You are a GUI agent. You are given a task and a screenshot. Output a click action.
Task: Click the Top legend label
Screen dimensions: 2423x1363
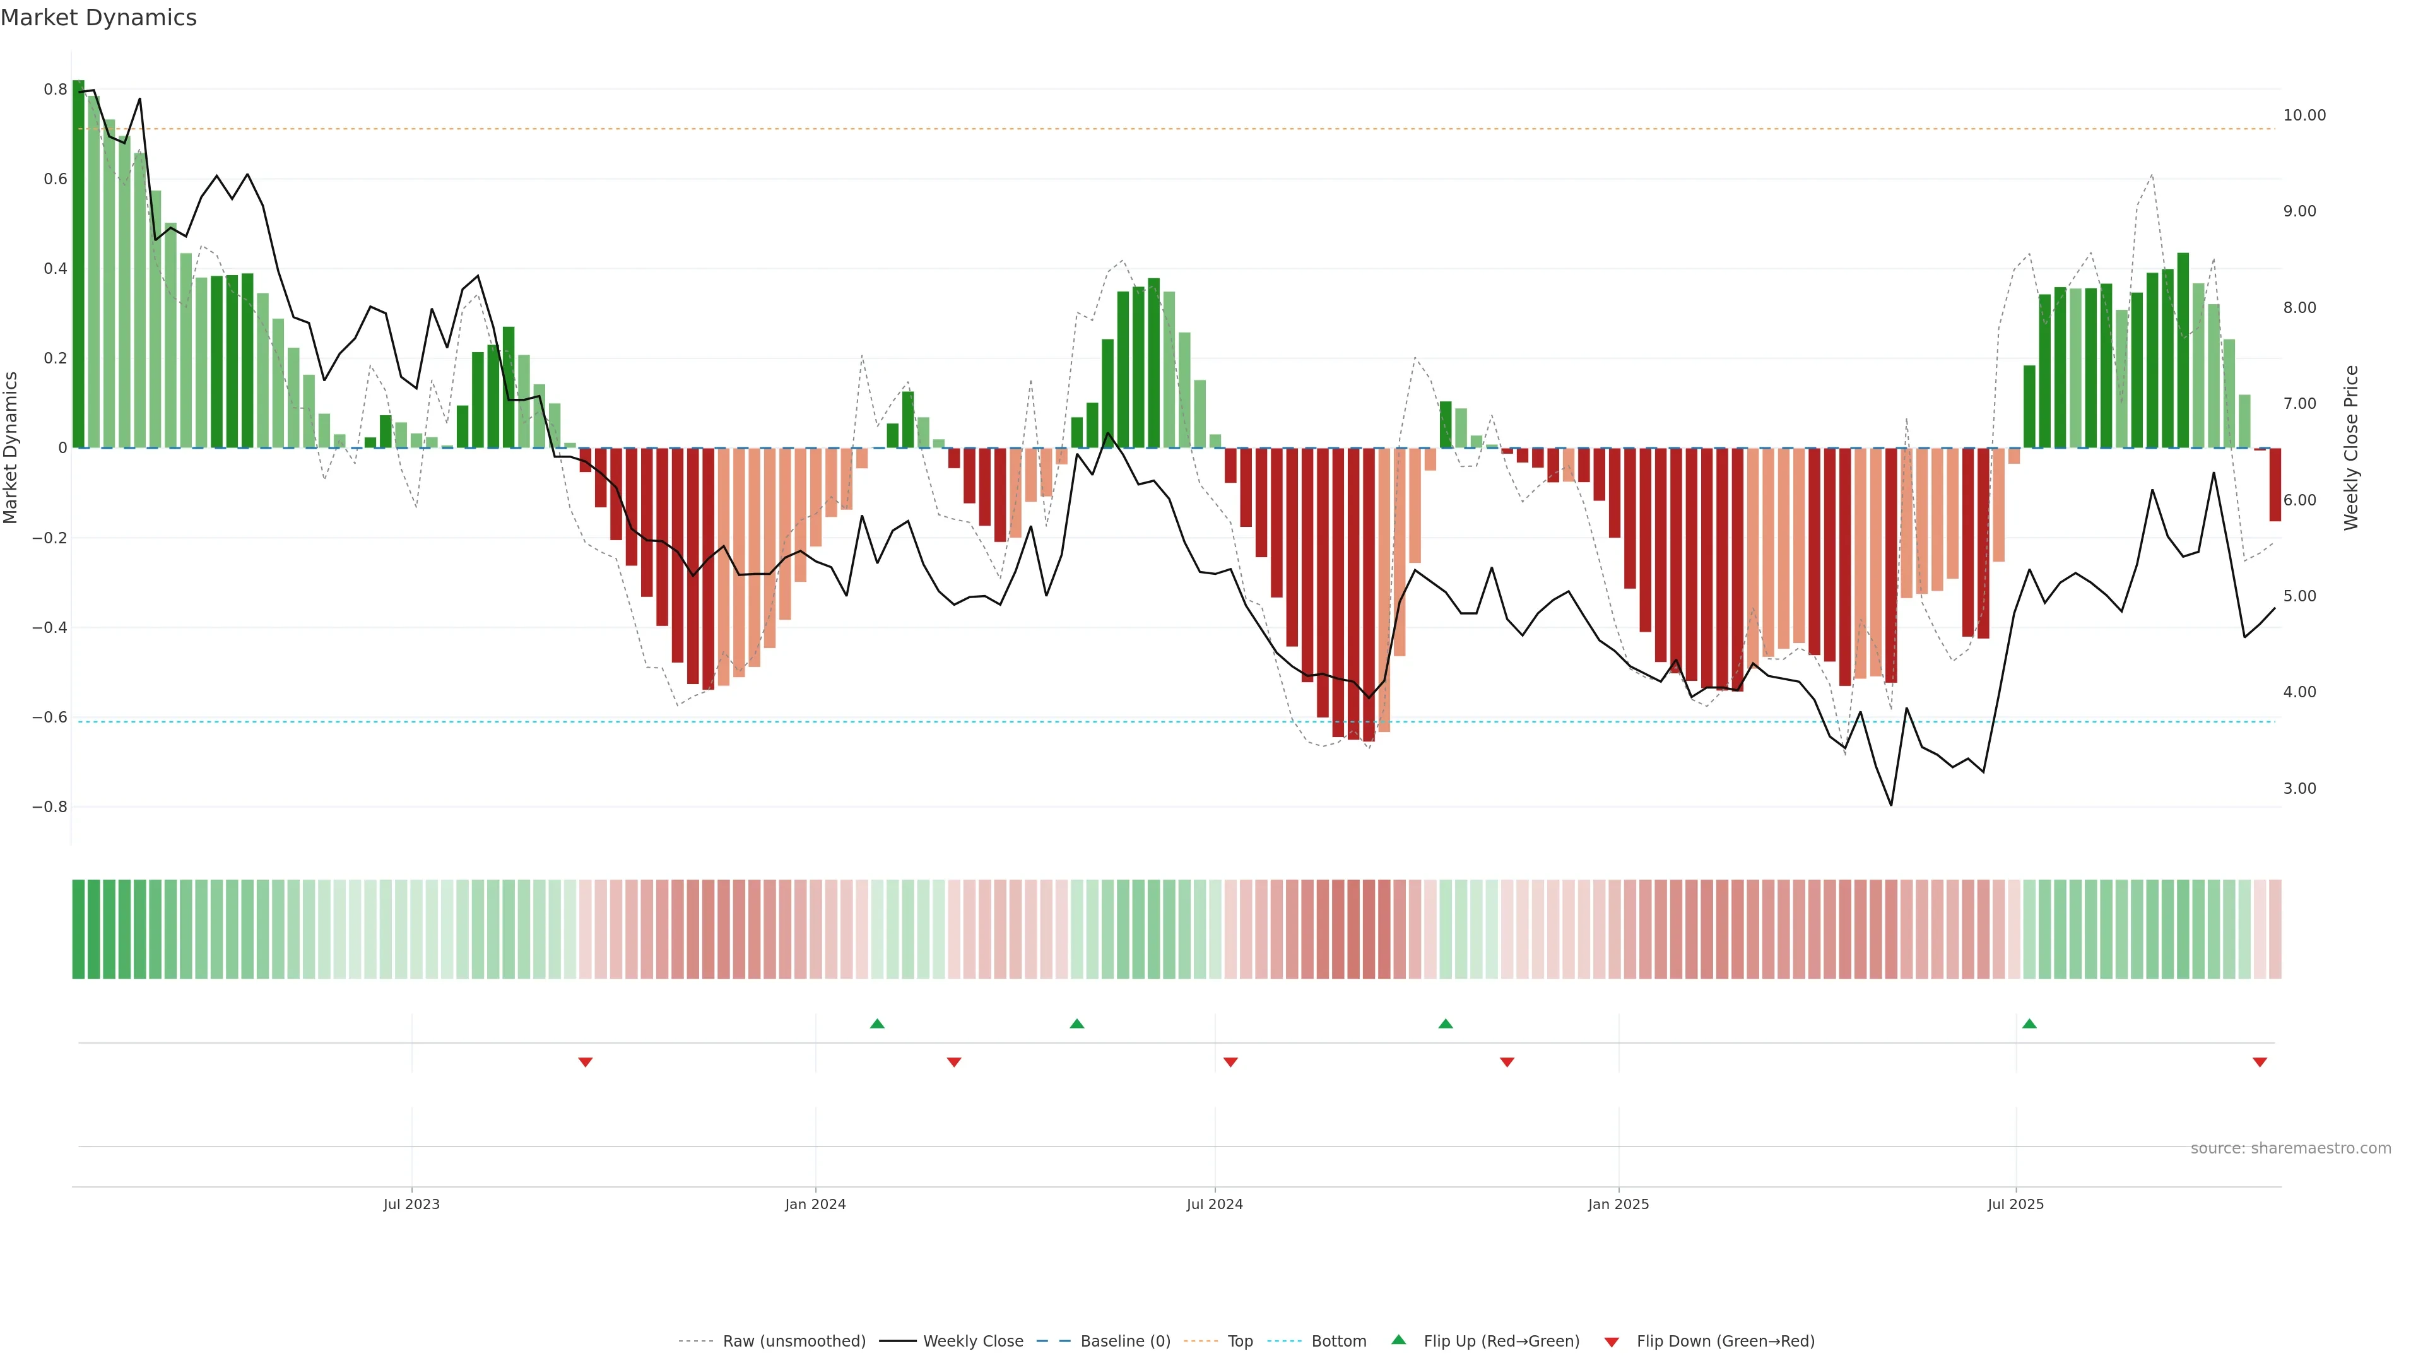pos(1240,1340)
